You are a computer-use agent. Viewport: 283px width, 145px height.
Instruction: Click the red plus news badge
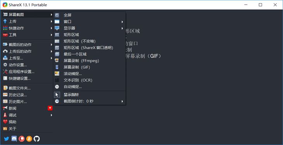pos(50,108)
